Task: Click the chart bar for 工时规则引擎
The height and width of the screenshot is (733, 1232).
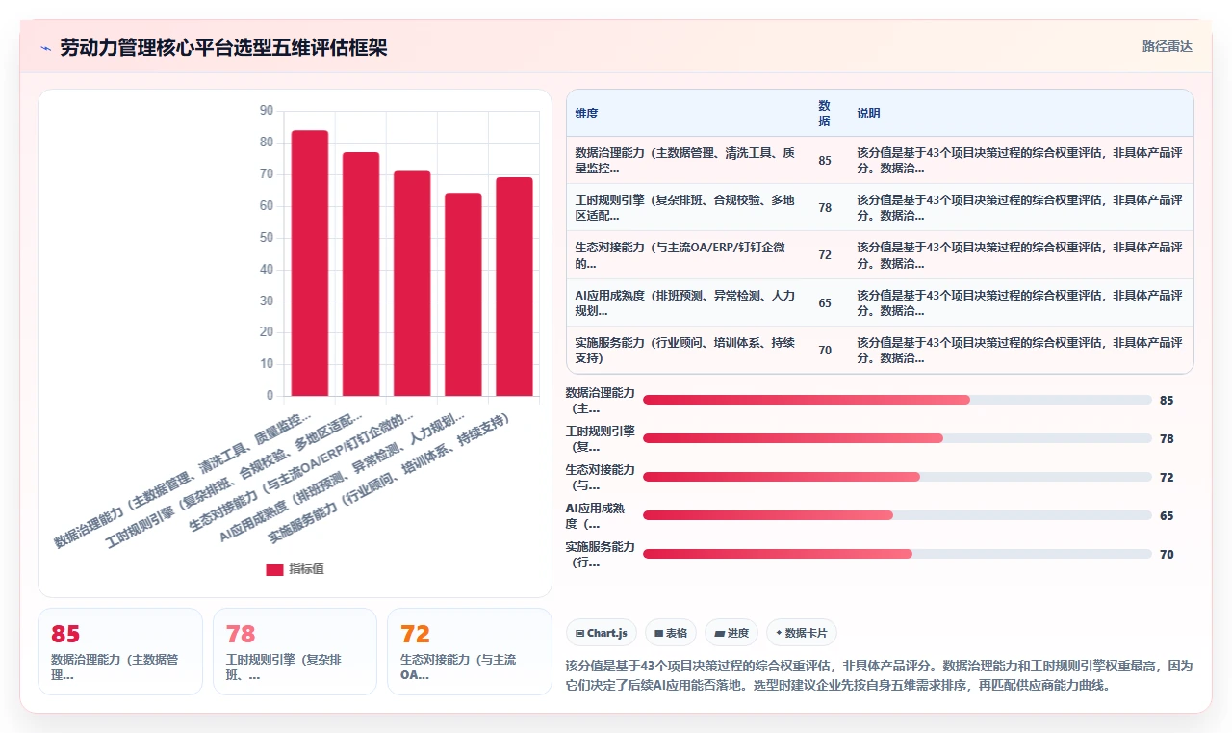Action: pyautogui.click(x=361, y=274)
